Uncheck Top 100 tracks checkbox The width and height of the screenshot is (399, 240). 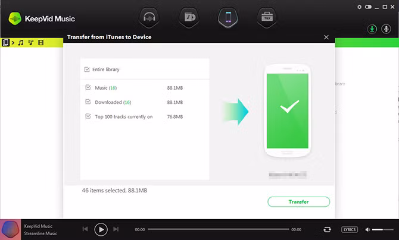tap(88, 117)
